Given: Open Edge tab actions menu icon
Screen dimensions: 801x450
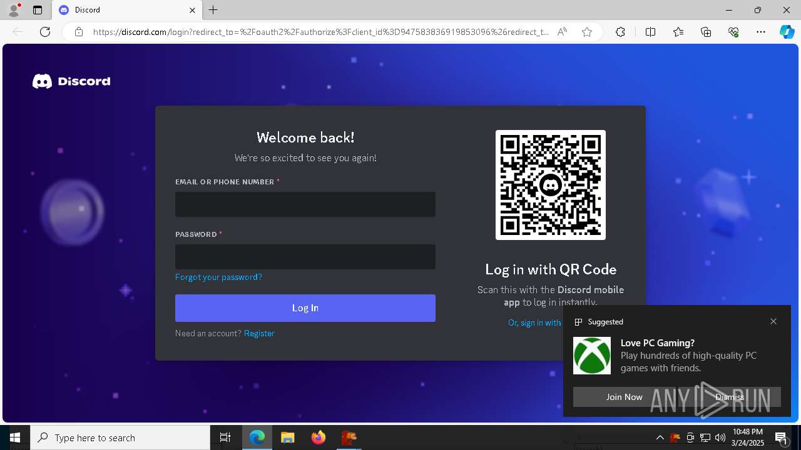Looking at the screenshot, I should pyautogui.click(x=38, y=10).
